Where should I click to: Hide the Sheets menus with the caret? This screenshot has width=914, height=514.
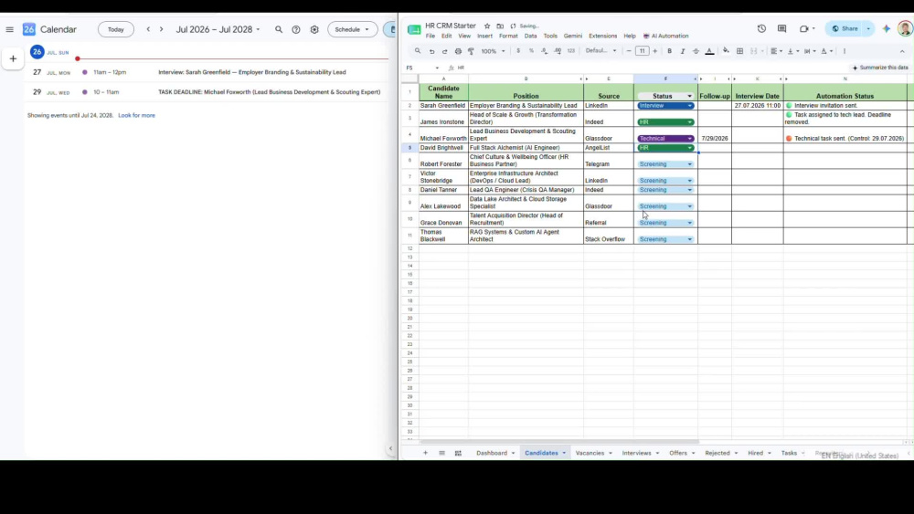(x=902, y=51)
